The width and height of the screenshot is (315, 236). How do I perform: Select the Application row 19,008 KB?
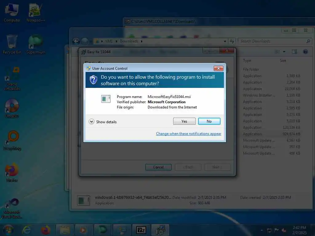[x=272, y=89]
